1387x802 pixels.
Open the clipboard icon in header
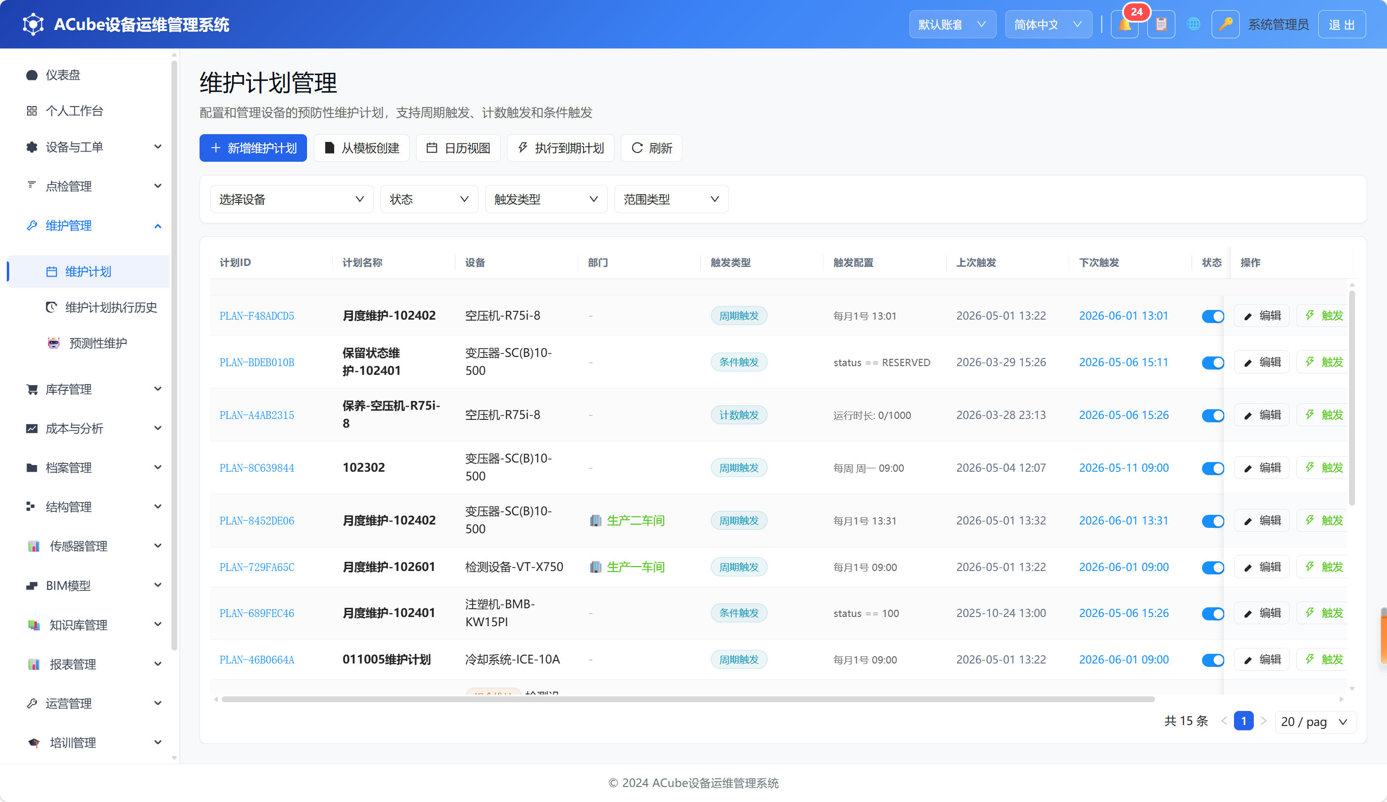click(1161, 24)
